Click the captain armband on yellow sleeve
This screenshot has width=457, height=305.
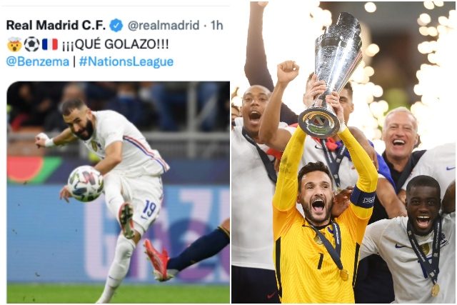tap(363, 198)
